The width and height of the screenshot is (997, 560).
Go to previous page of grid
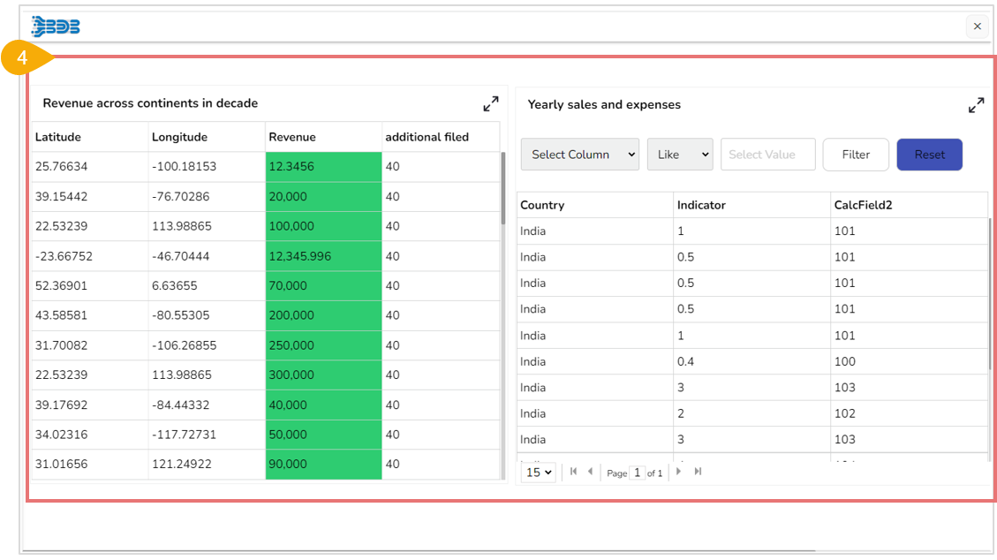click(590, 472)
